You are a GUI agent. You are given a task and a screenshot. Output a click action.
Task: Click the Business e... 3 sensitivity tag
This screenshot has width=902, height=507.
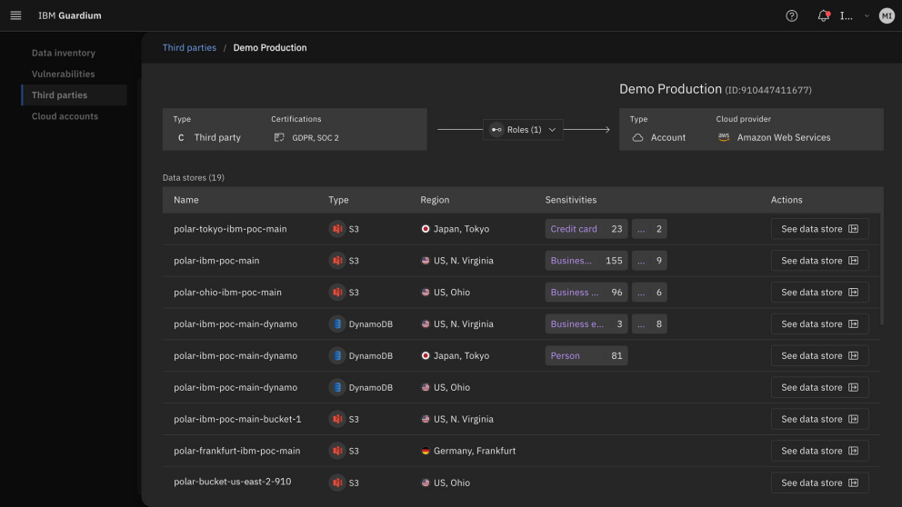(x=586, y=323)
